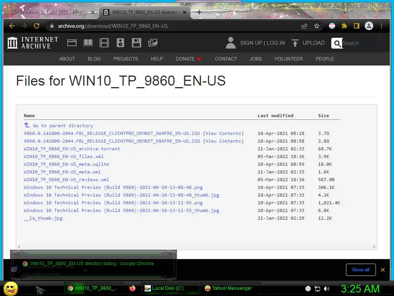Image resolution: width=394 pixels, height=296 pixels.
Task: Click the address bar URL
Action: 113,26
